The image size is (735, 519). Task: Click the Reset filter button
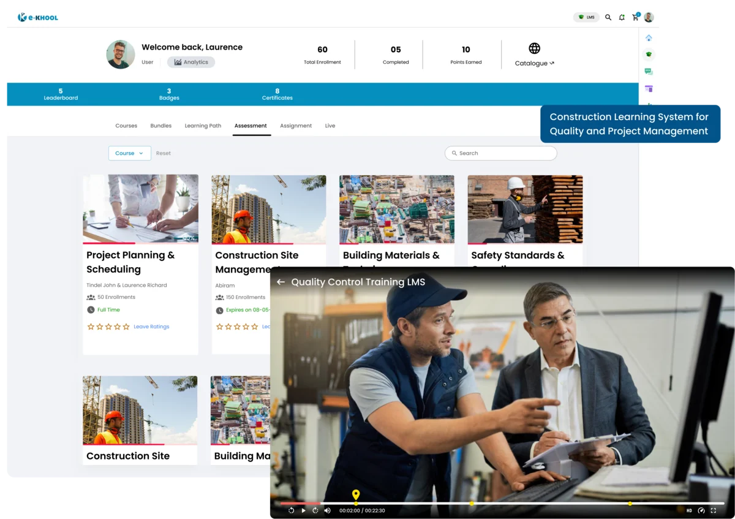click(x=163, y=153)
